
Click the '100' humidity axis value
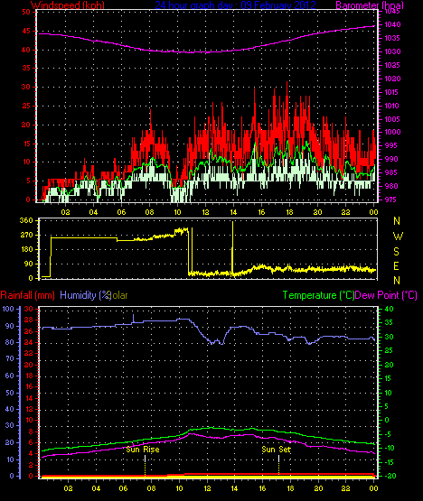pos(8,309)
